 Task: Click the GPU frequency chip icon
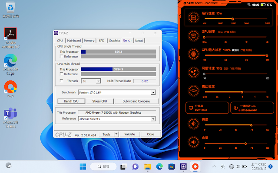point(193,35)
